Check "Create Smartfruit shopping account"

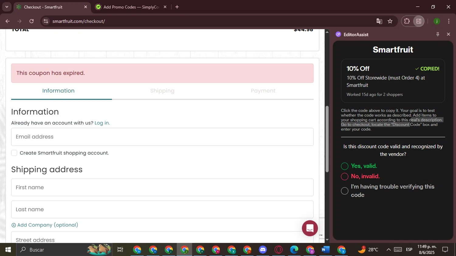[14, 153]
